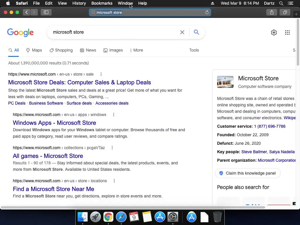Switch to the News results tab
Viewport: 300px width, 225px height.
click(88, 50)
